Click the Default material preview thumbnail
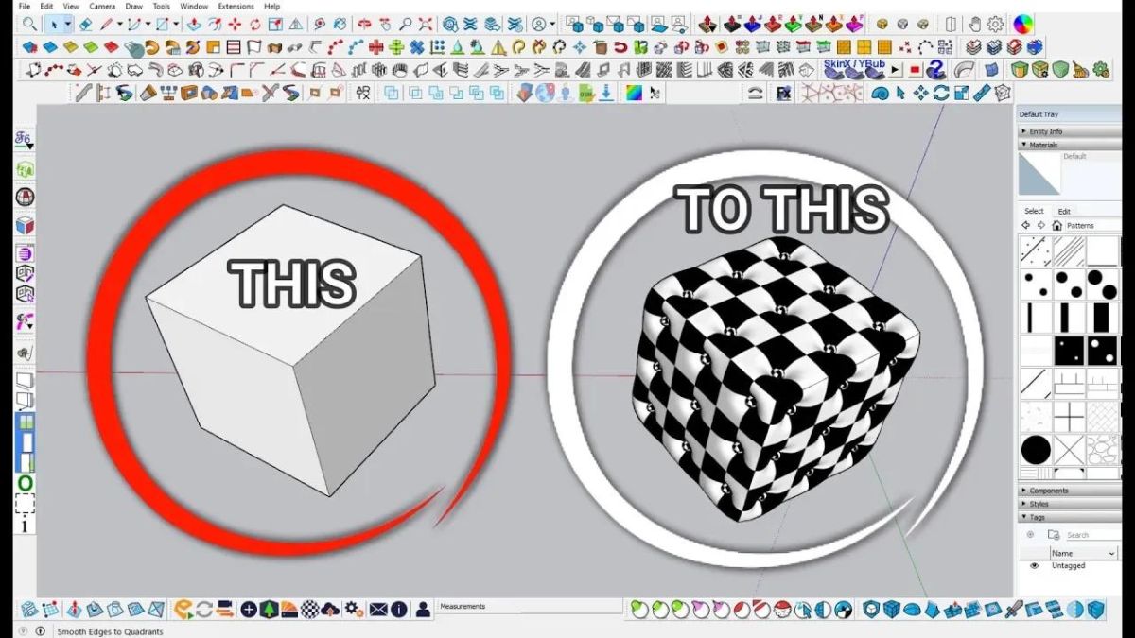 [x=1039, y=174]
